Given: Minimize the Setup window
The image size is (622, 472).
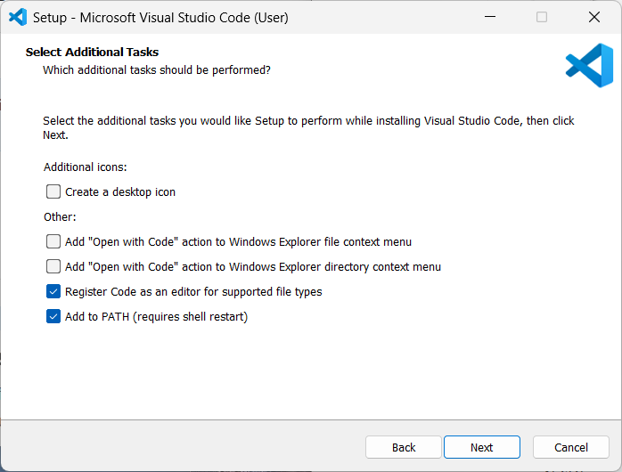Looking at the screenshot, I should 490,17.
